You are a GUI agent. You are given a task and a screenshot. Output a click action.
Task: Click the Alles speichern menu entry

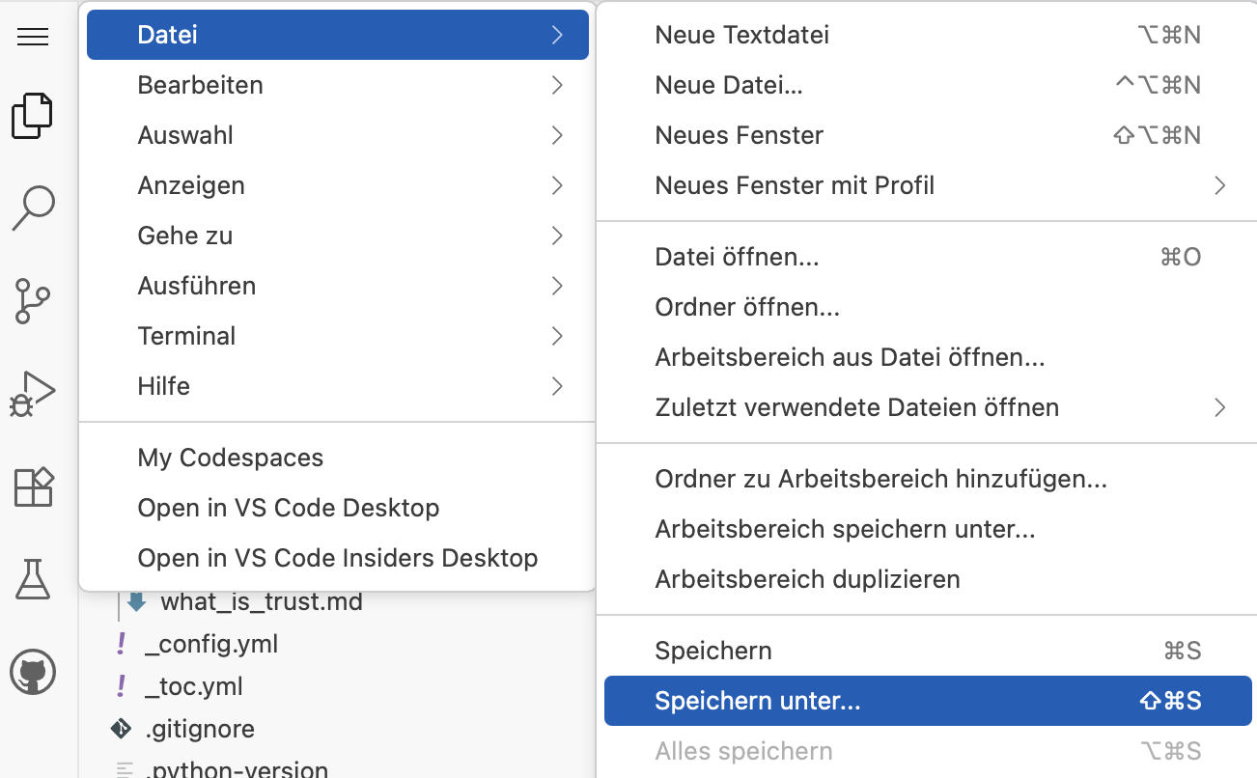tap(929, 751)
